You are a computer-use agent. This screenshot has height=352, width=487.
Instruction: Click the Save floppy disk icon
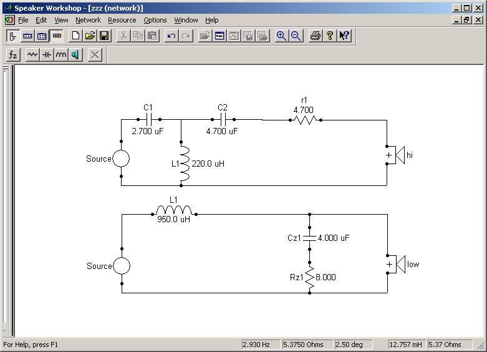(x=104, y=36)
